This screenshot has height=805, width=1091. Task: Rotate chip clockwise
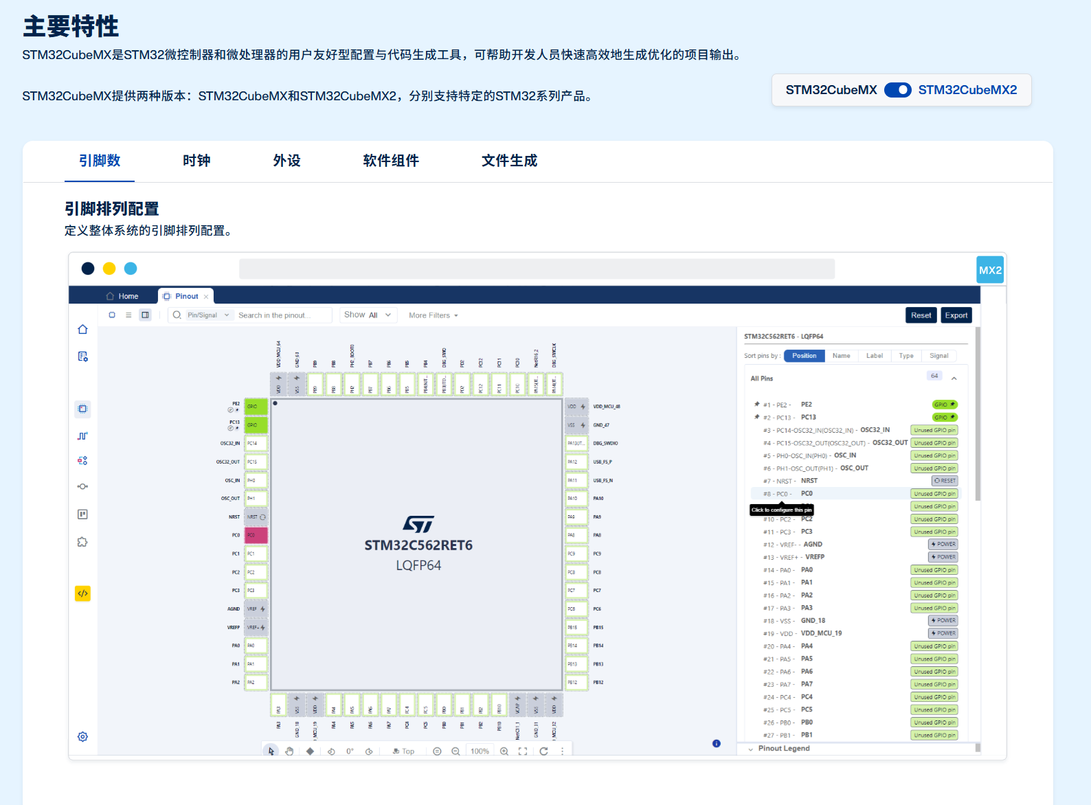click(369, 751)
